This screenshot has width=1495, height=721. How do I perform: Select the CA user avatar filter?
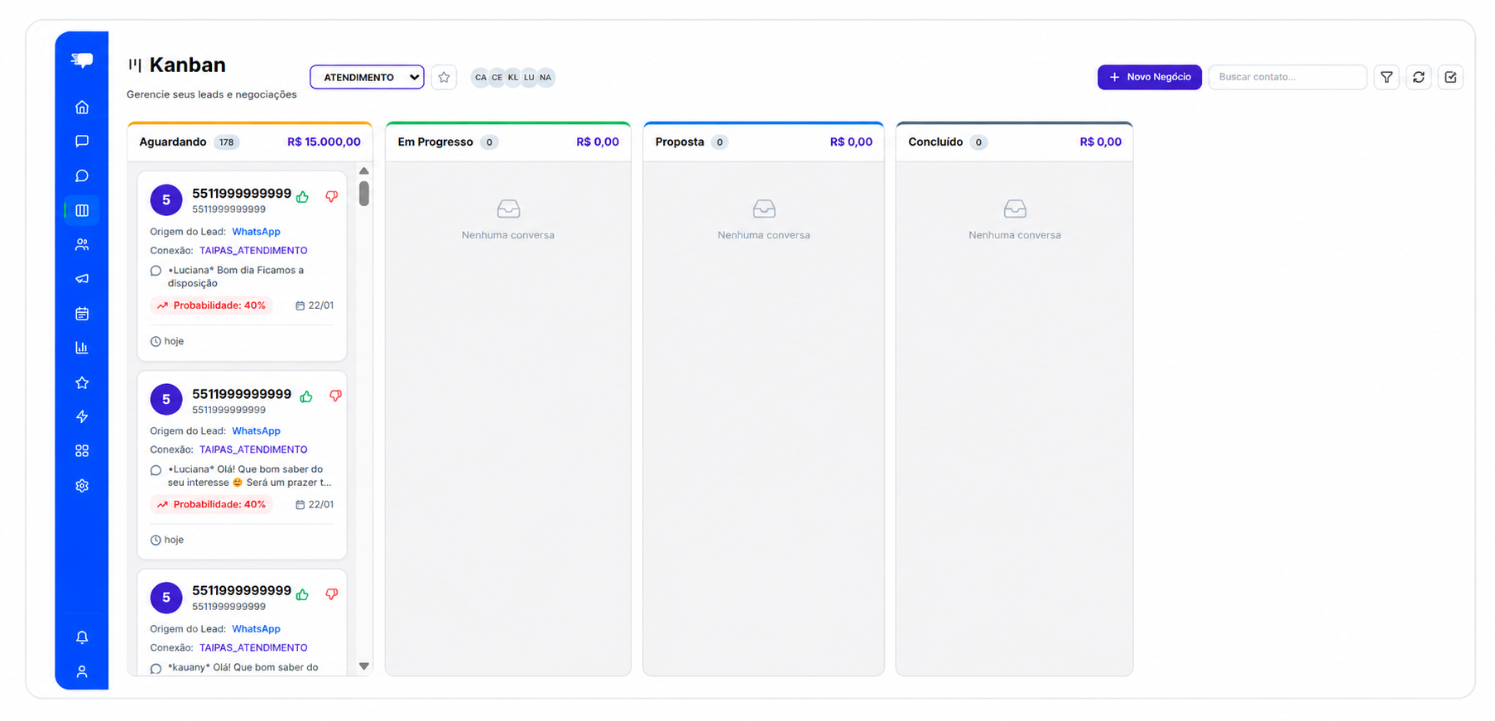(480, 77)
